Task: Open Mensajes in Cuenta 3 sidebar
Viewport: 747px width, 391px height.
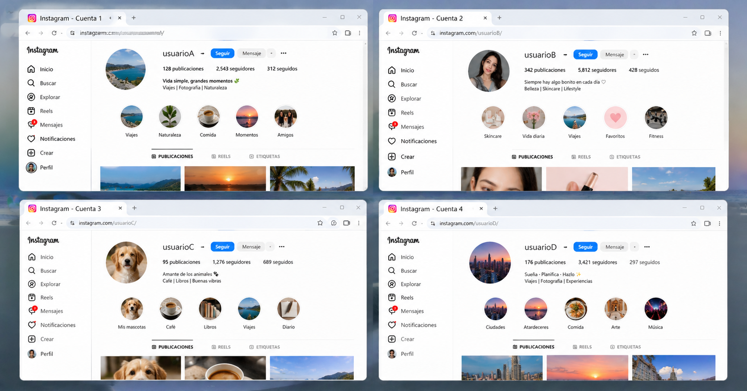Action: point(46,311)
